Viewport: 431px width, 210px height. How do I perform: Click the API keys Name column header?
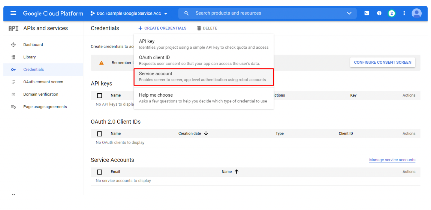pos(116,95)
